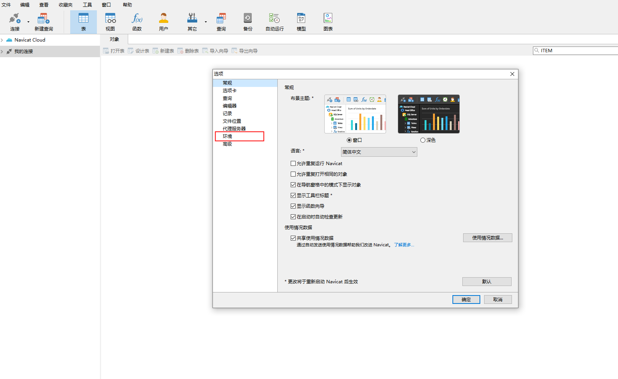
Task: Open the 语言 language dropdown
Action: (x=379, y=152)
